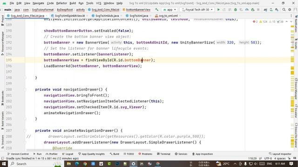Screen dimensions: 298x167
Task: Collapse the navigationDrawer method fold marker
Action: [25, 90]
